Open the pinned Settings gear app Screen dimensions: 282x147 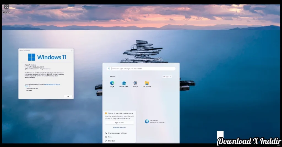(x=135, y=84)
